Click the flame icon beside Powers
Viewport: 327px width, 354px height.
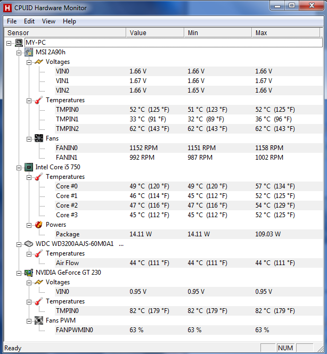[39, 225]
